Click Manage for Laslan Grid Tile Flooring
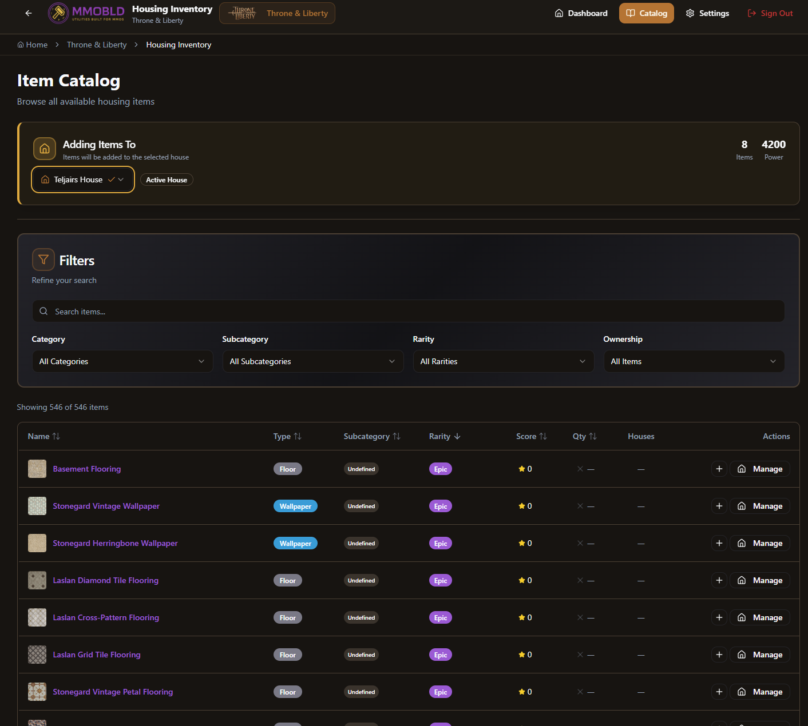 click(760, 655)
